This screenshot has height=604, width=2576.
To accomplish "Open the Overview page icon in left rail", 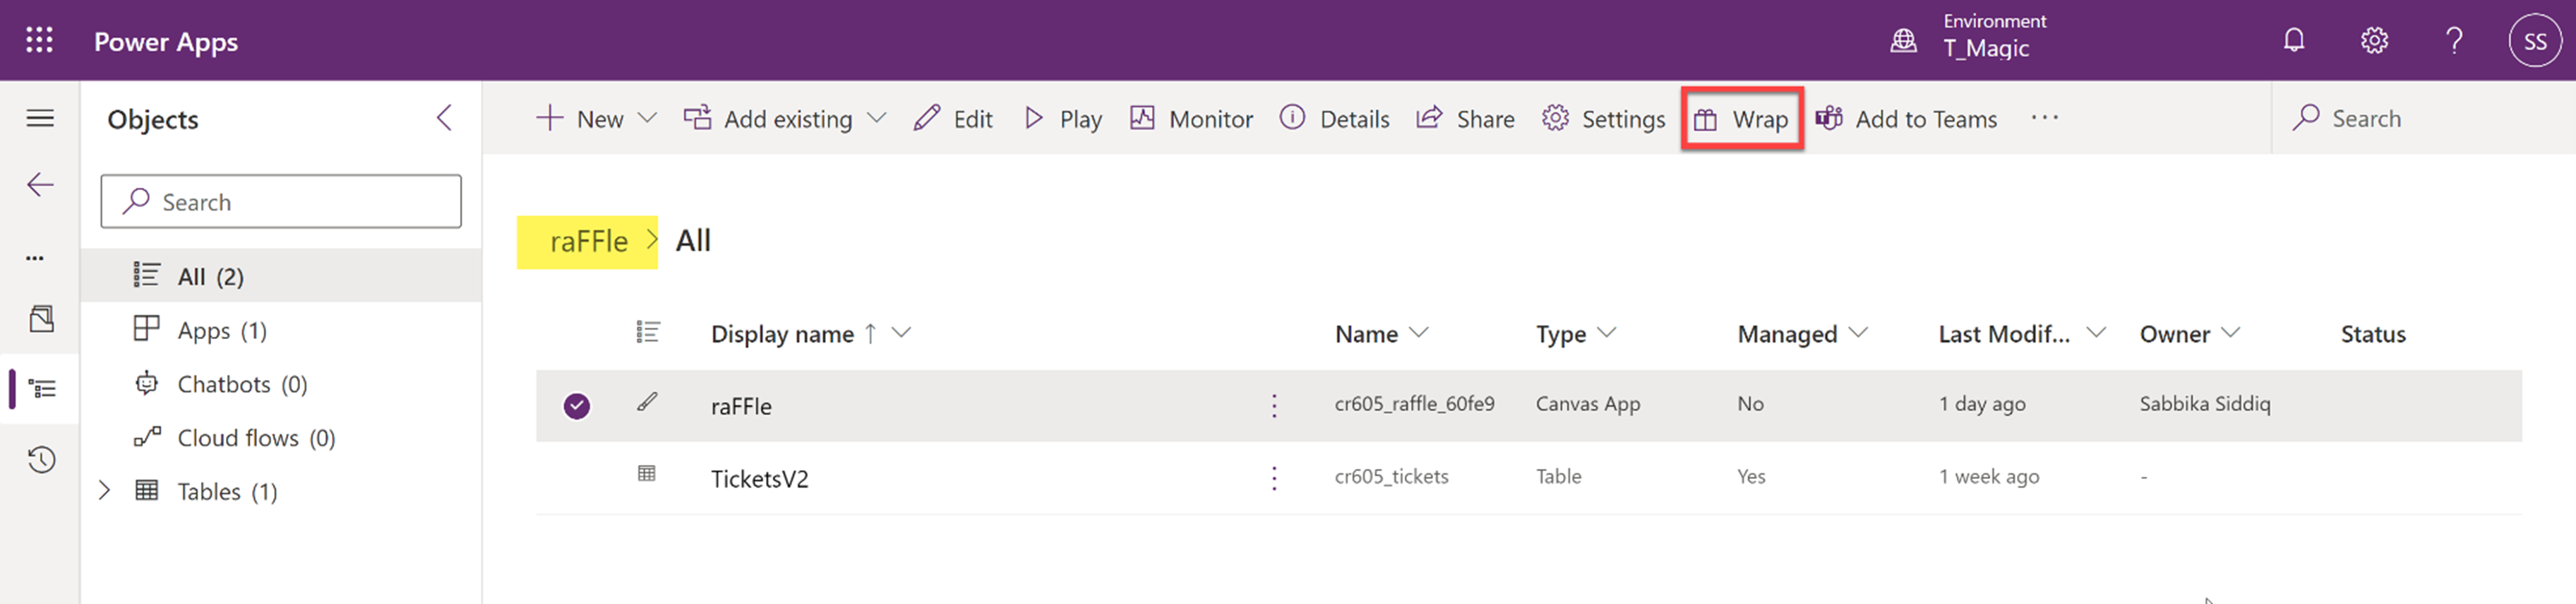I will pyautogui.click(x=41, y=319).
